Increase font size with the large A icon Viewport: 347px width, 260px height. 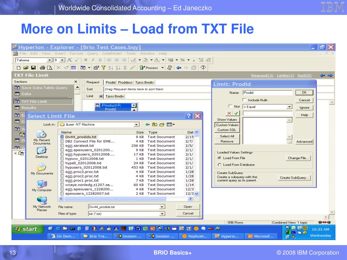[x=69, y=60]
